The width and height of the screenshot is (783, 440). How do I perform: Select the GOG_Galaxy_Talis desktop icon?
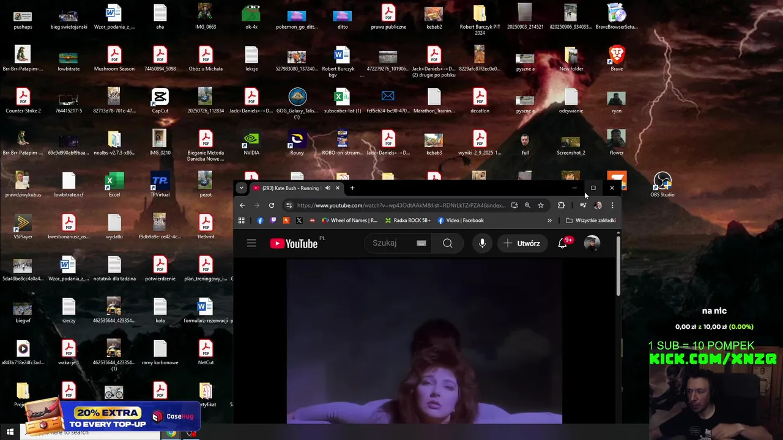(297, 103)
